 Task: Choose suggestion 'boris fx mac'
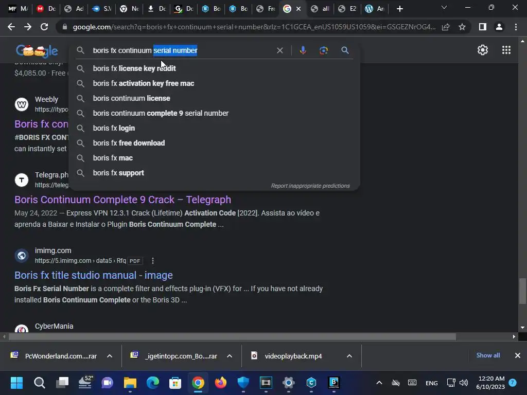click(215, 158)
